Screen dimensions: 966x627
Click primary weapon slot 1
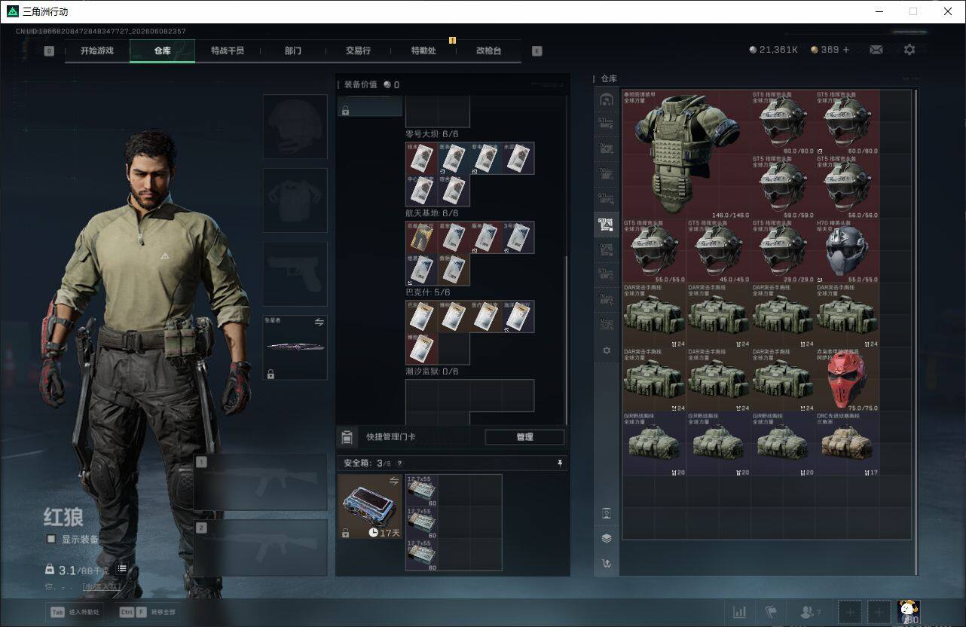[261, 482]
